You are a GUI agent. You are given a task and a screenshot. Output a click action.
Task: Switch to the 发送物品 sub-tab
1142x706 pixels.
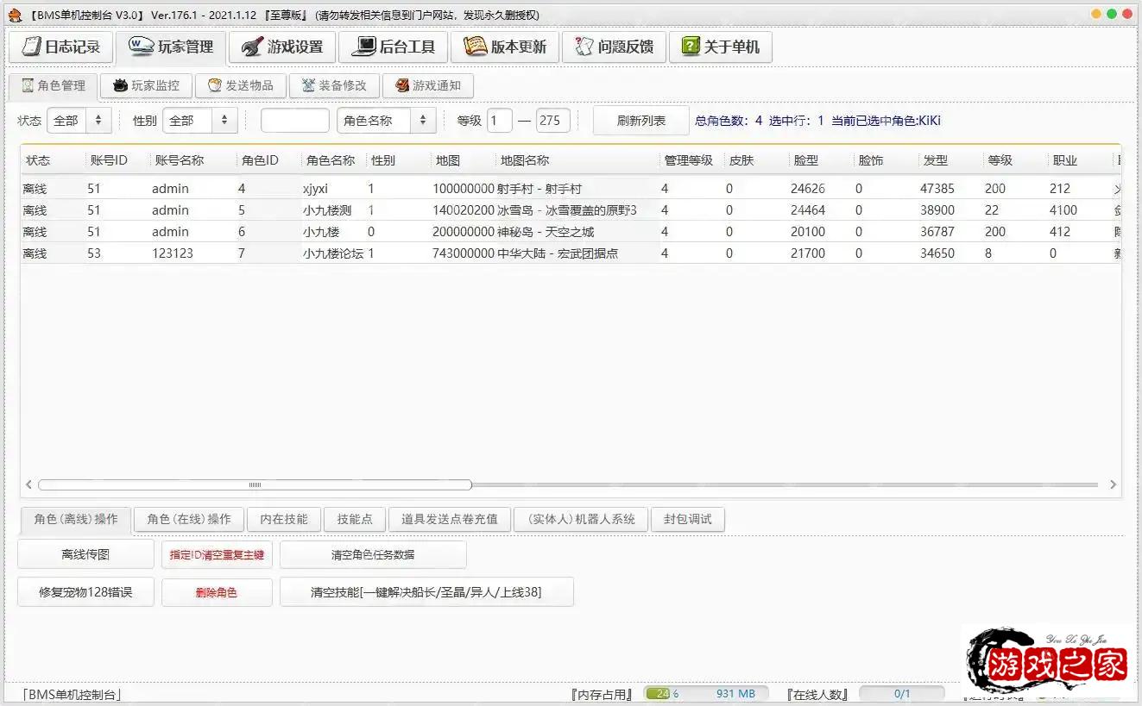240,86
